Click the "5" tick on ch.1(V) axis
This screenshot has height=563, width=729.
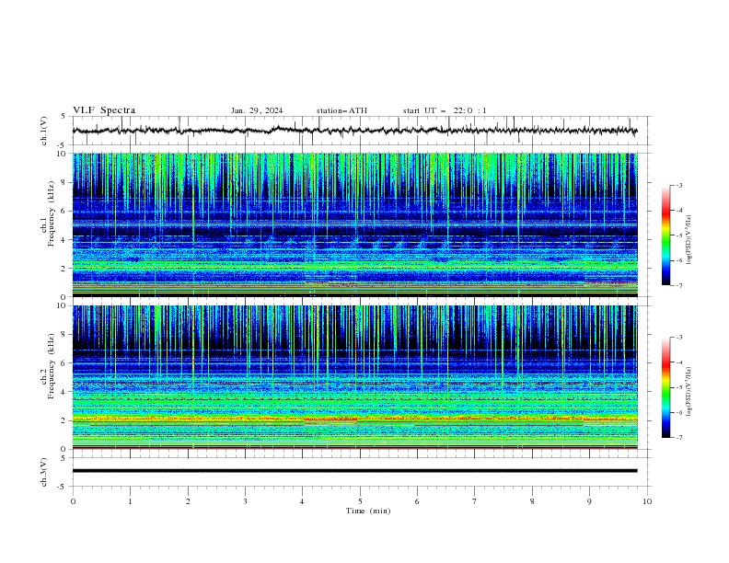pos(64,117)
